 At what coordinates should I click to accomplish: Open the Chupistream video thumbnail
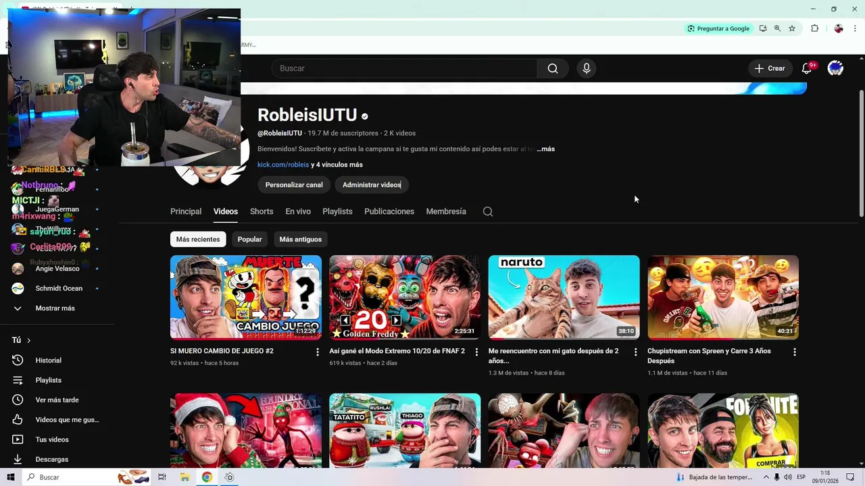point(723,297)
